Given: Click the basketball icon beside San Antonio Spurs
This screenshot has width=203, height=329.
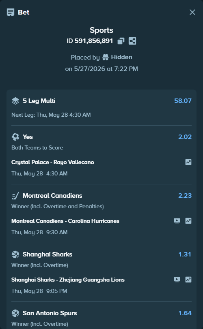Looking at the screenshot, I should pos(15,313).
